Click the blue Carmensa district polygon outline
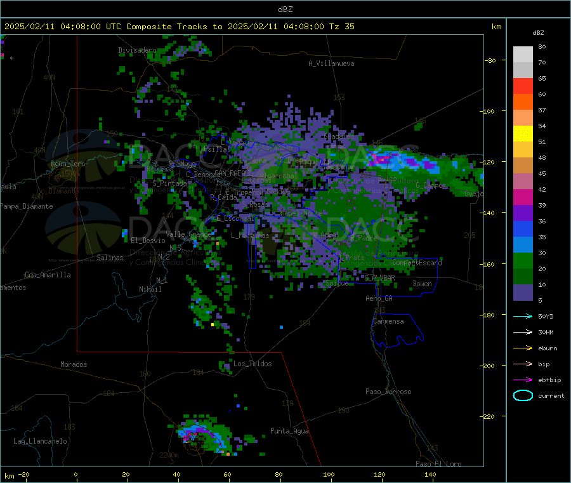This screenshot has width=571, height=483. (397, 330)
